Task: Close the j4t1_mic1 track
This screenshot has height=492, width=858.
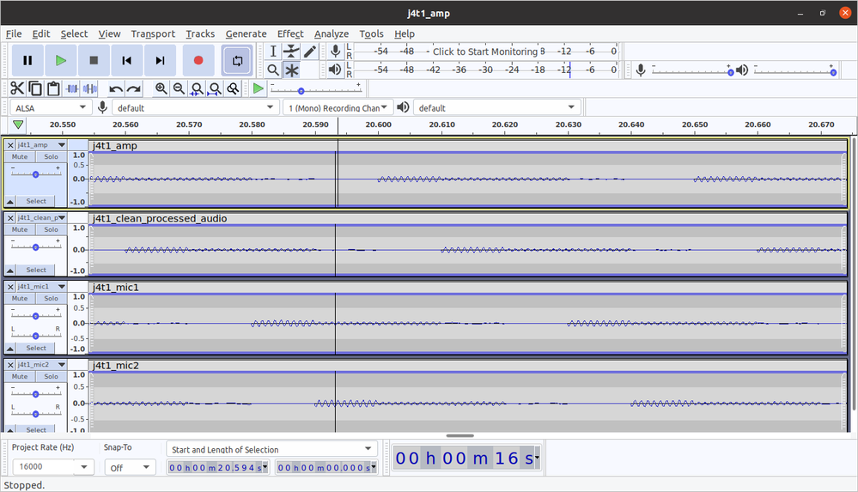Action: 9,286
